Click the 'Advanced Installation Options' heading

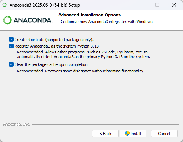89,15
